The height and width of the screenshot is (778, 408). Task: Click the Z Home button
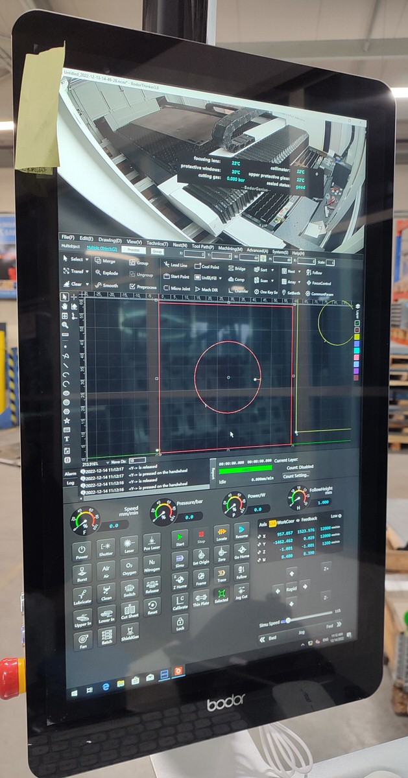click(x=180, y=582)
